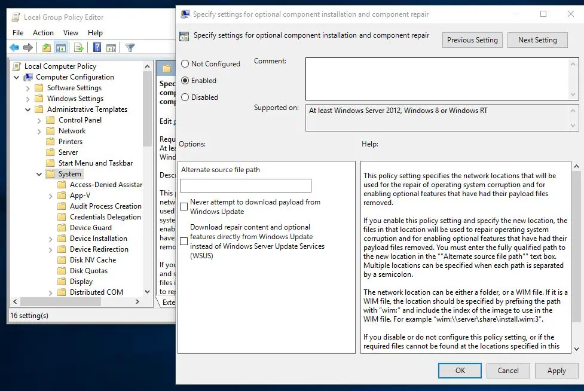
Task: Click the blue Back arrow in toolbar
Action: coord(14,48)
